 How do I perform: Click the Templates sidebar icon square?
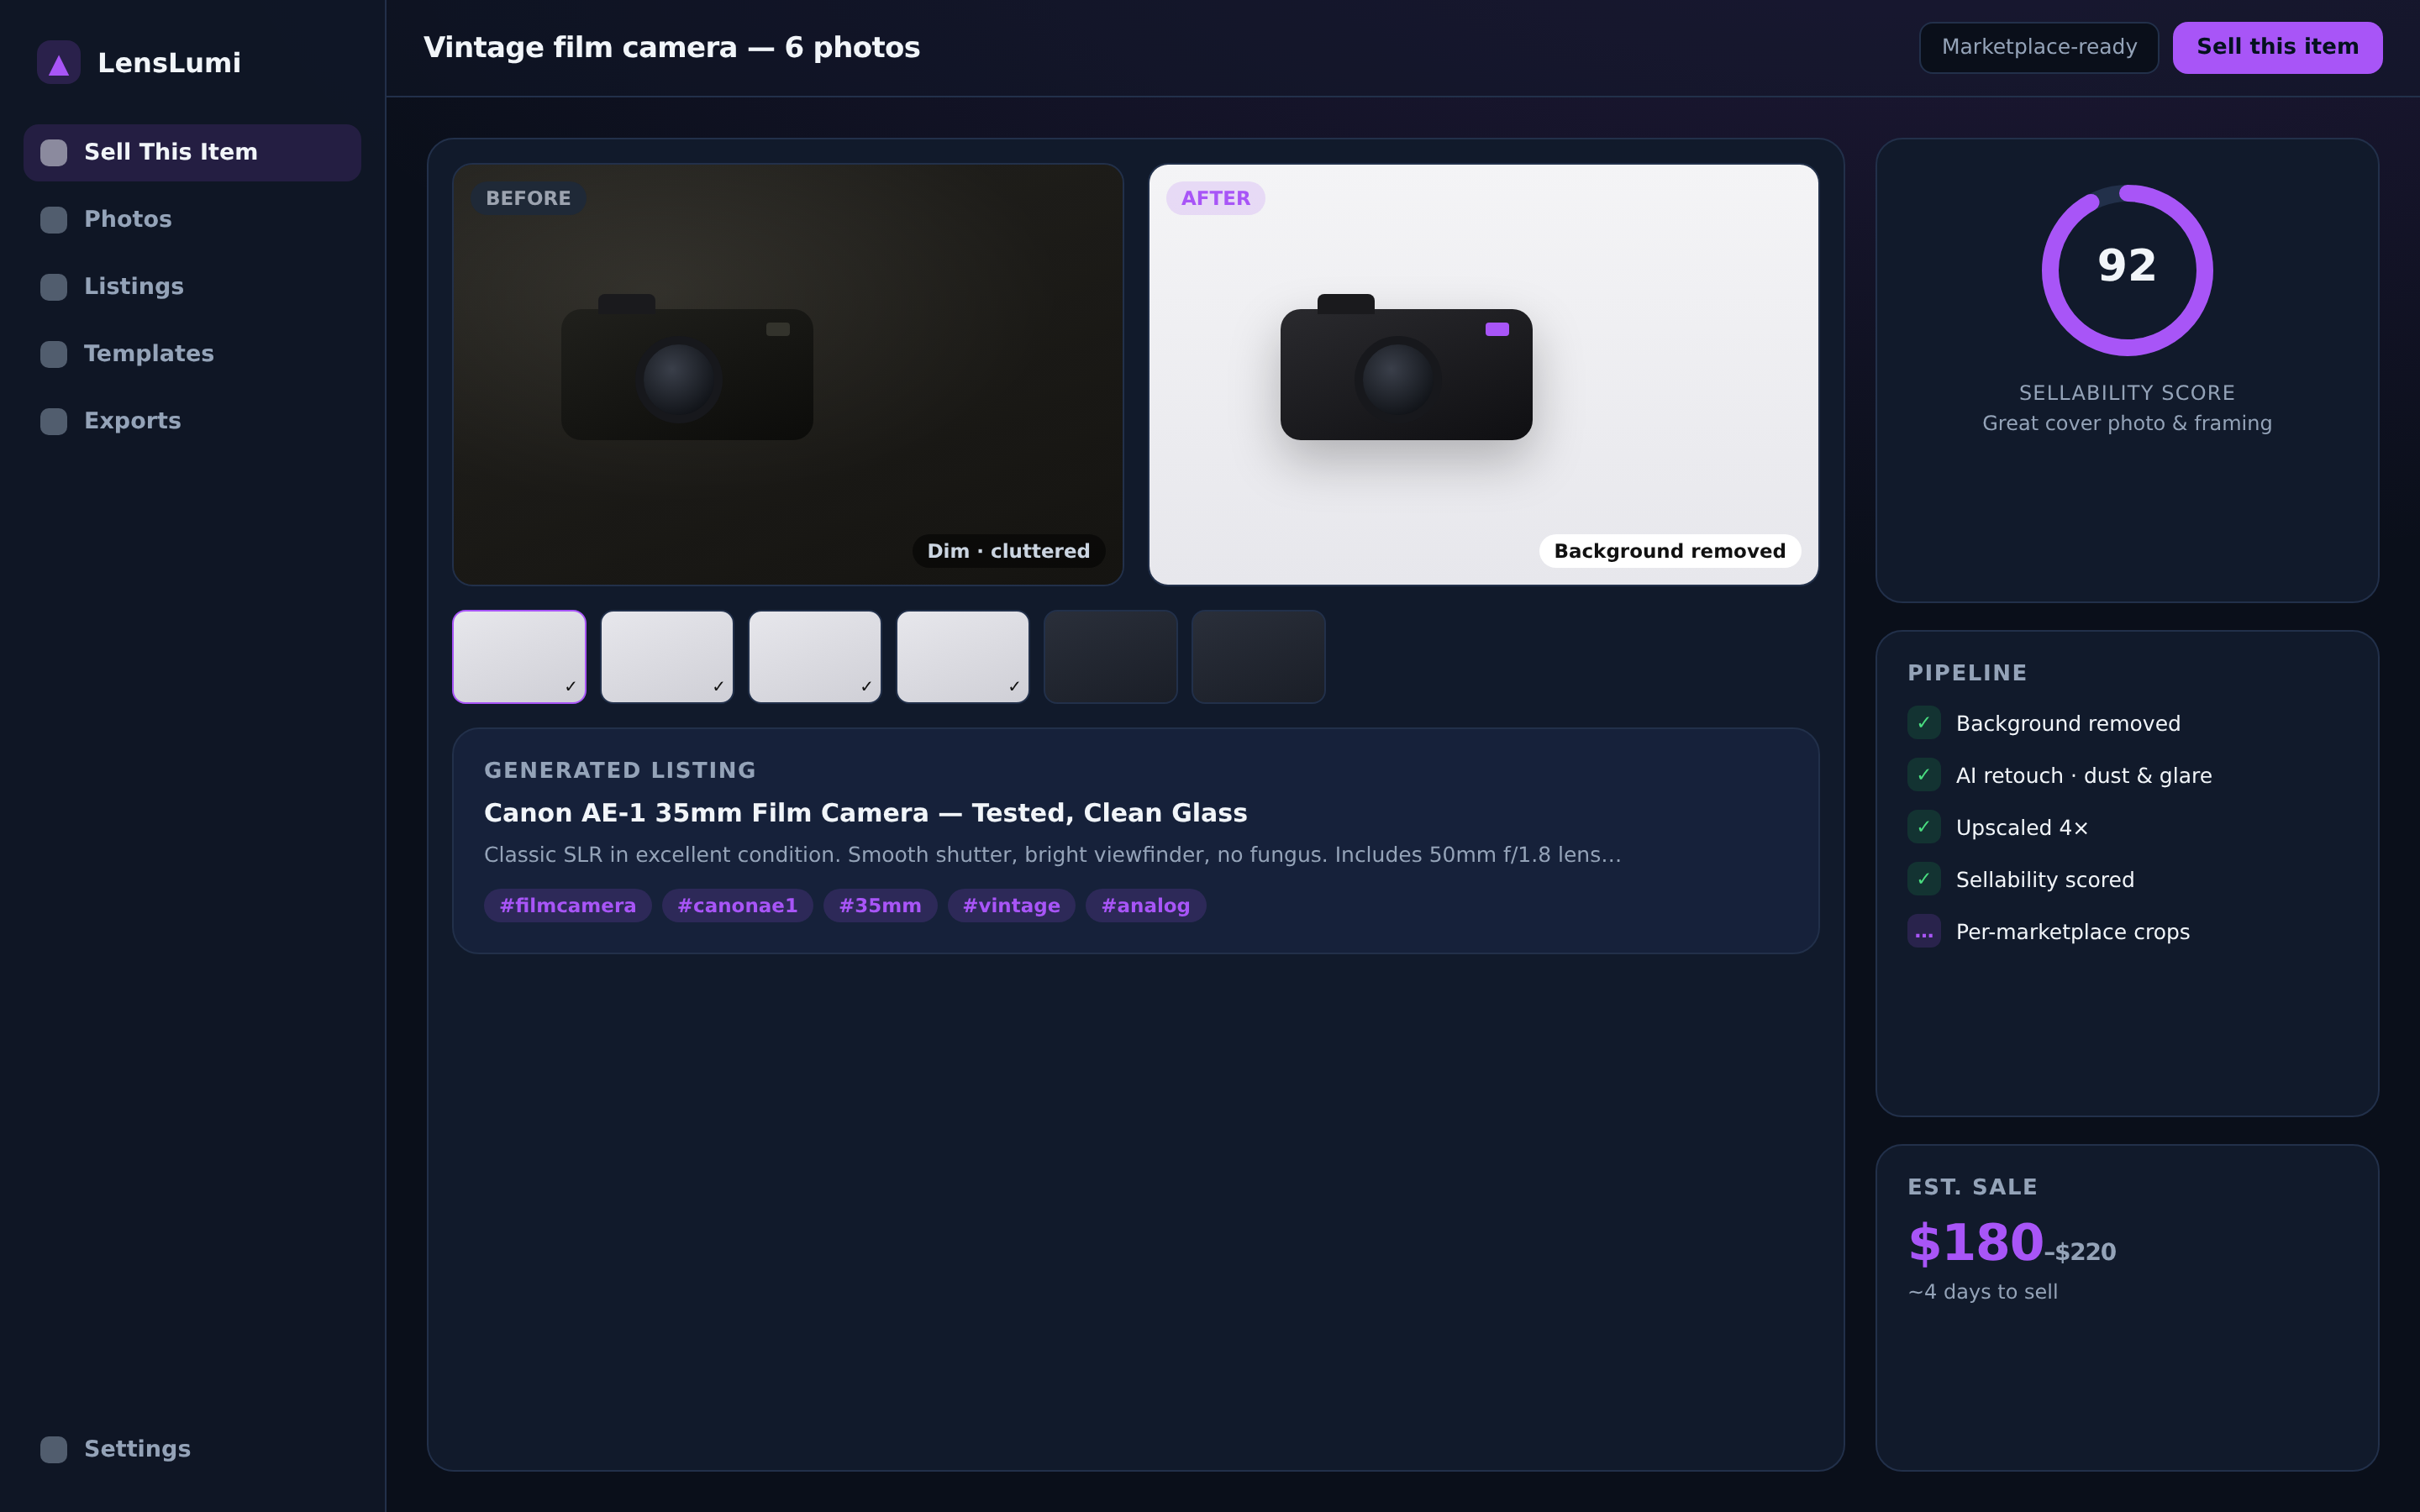pos(54,354)
